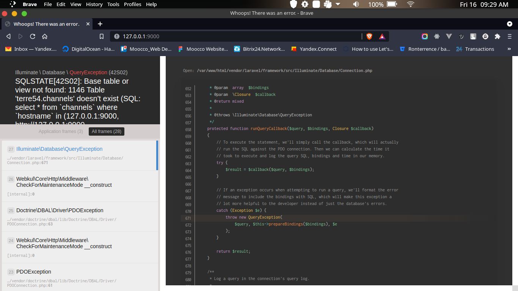Open the Edit menu

click(61, 5)
